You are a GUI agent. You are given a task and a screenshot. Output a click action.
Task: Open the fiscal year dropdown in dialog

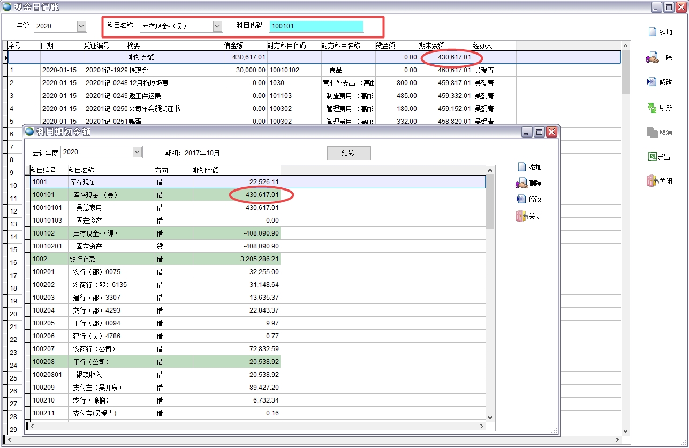click(138, 152)
